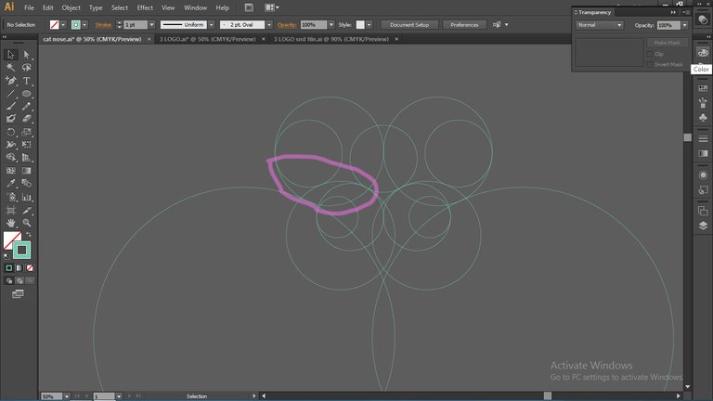Click the Document Setup button

(409, 25)
